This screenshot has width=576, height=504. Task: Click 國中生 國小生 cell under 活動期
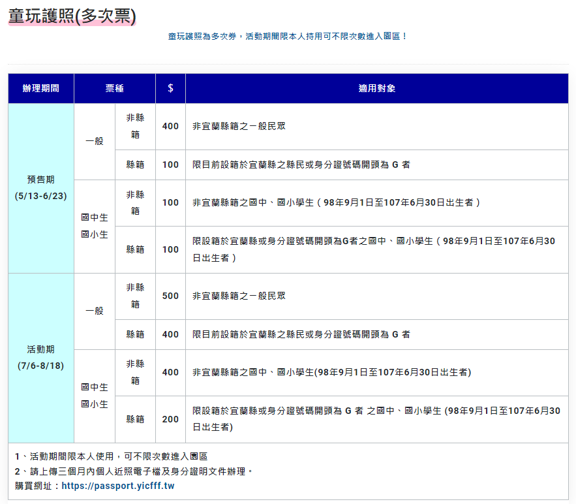[x=95, y=396]
